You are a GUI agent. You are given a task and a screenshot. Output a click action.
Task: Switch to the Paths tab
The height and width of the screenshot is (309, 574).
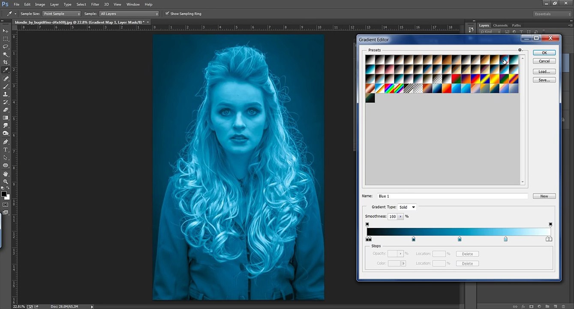[516, 26]
